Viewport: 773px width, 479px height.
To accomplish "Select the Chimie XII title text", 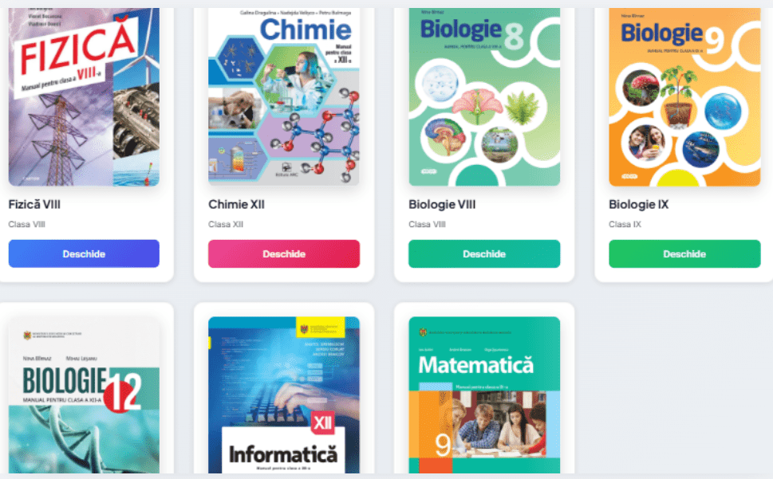I will [x=236, y=205].
